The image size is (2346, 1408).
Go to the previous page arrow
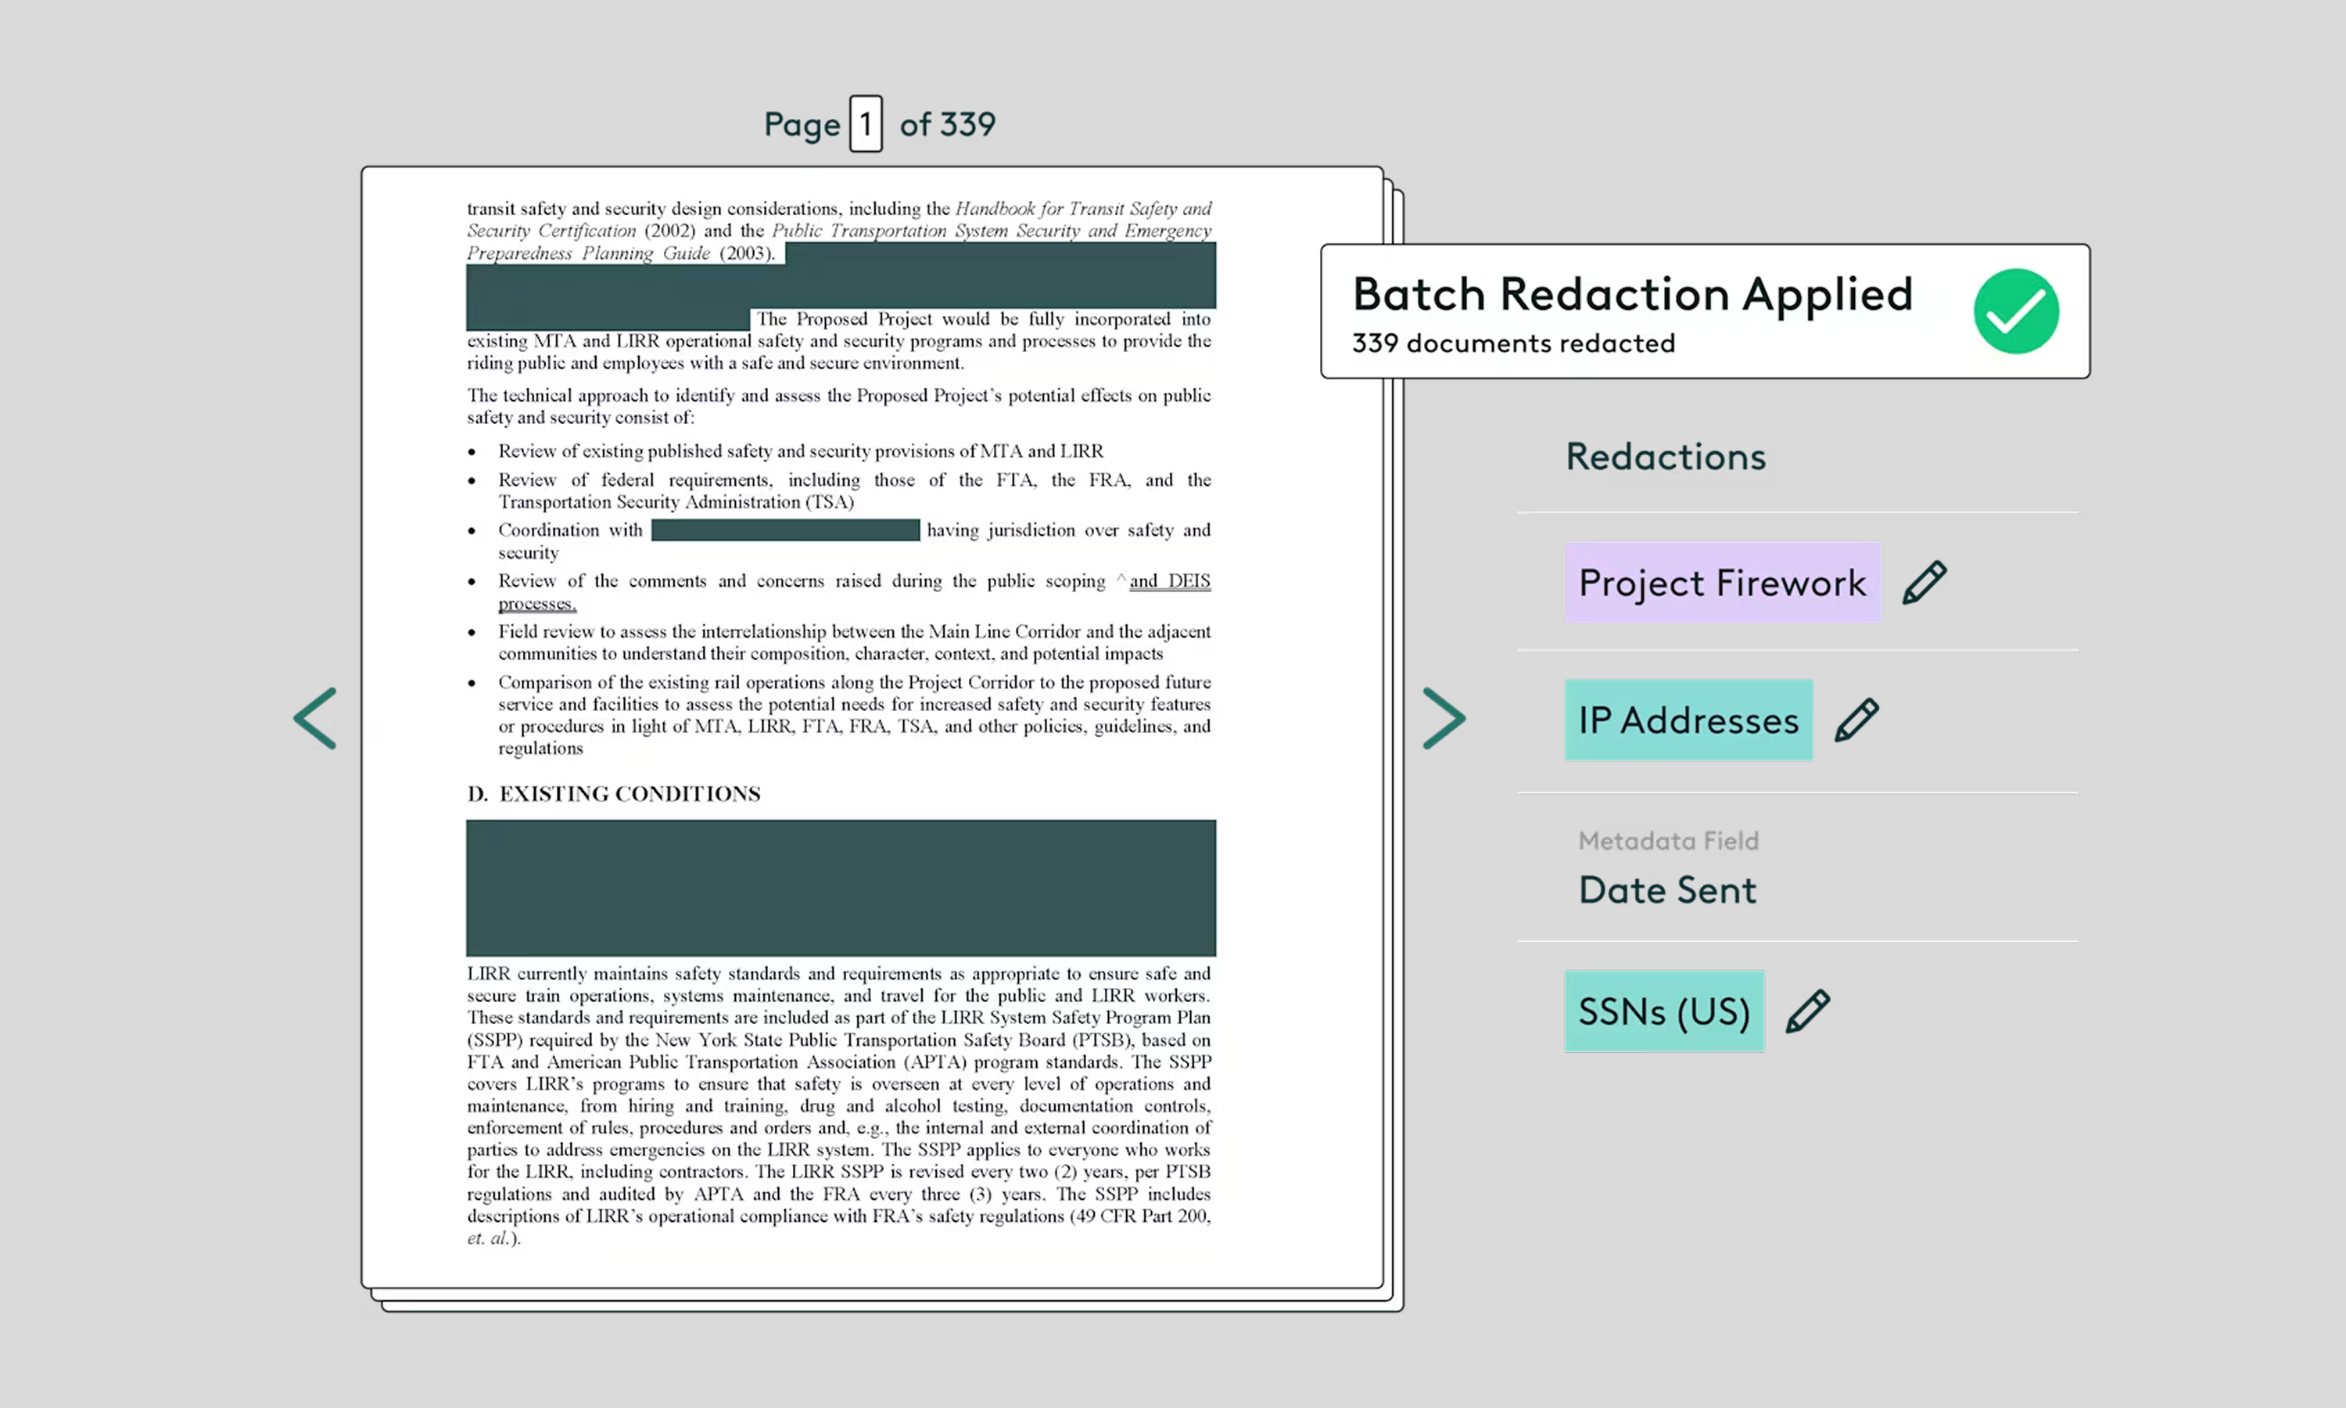pyautogui.click(x=316, y=718)
